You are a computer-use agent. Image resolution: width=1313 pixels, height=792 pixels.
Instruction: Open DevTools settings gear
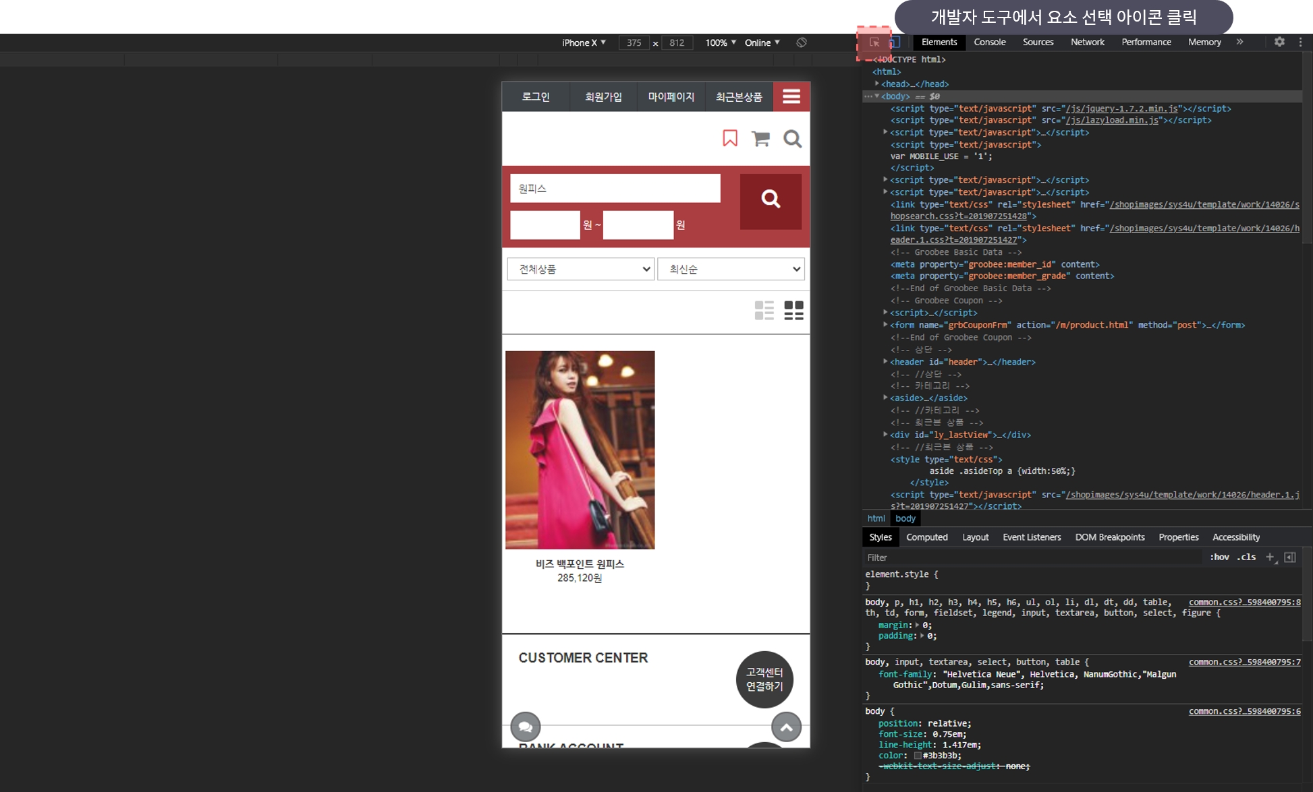(x=1279, y=42)
